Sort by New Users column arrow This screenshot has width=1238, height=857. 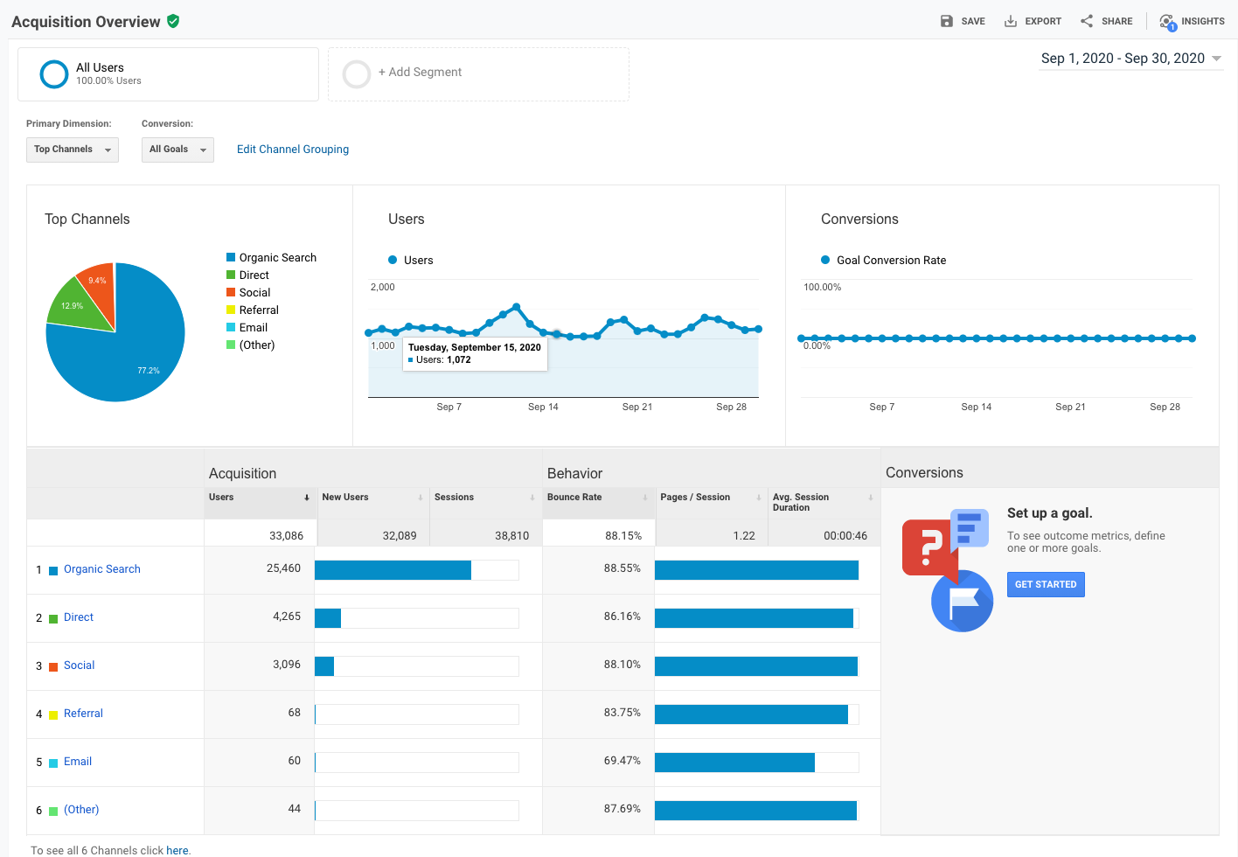coord(421,498)
